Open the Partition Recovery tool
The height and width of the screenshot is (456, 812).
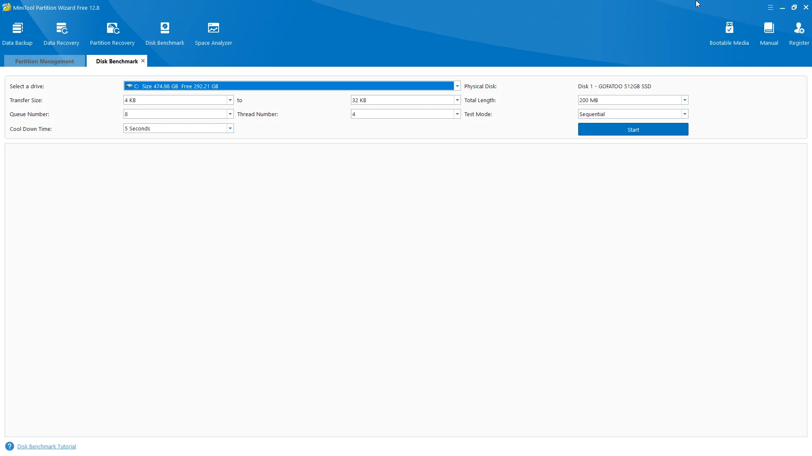pyautogui.click(x=112, y=28)
